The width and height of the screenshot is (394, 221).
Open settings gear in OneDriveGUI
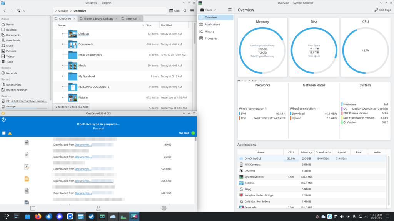click(x=164, y=208)
